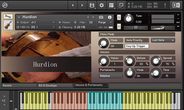Screen dimensions: 184x110
Task: Open Last Note priority dropdown
Action: 163,40
